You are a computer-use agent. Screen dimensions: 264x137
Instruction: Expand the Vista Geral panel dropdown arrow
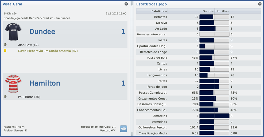point(126,4)
